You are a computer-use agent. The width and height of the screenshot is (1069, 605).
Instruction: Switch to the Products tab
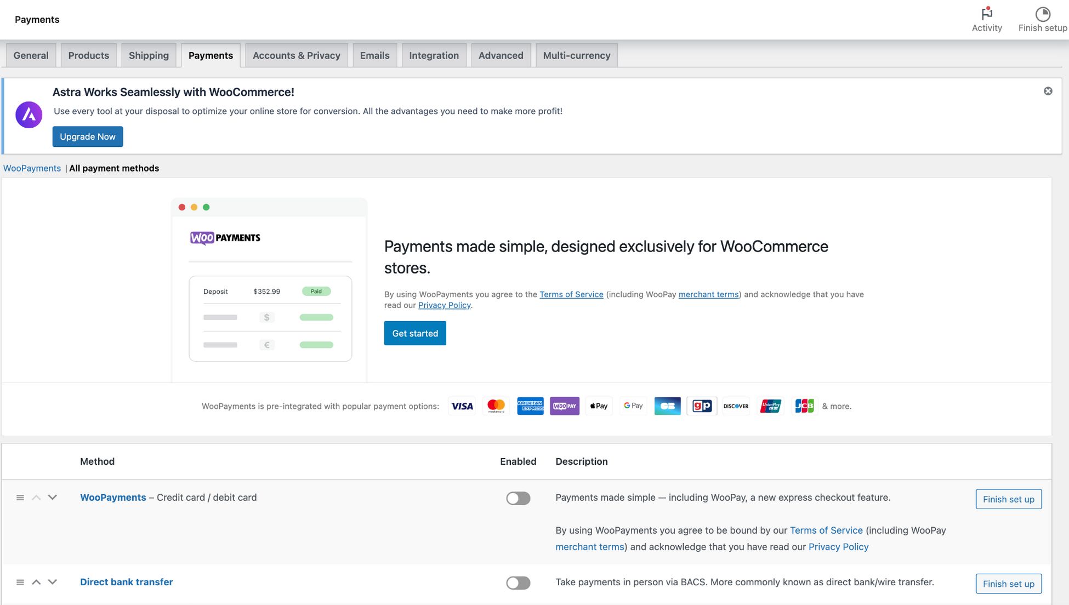[x=89, y=55]
